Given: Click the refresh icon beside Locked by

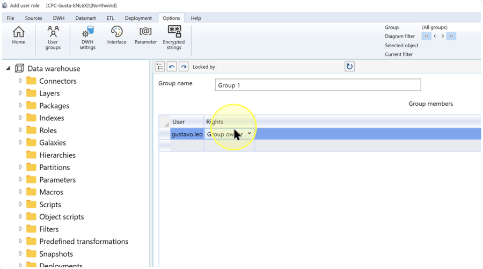Looking at the screenshot, I should [349, 67].
